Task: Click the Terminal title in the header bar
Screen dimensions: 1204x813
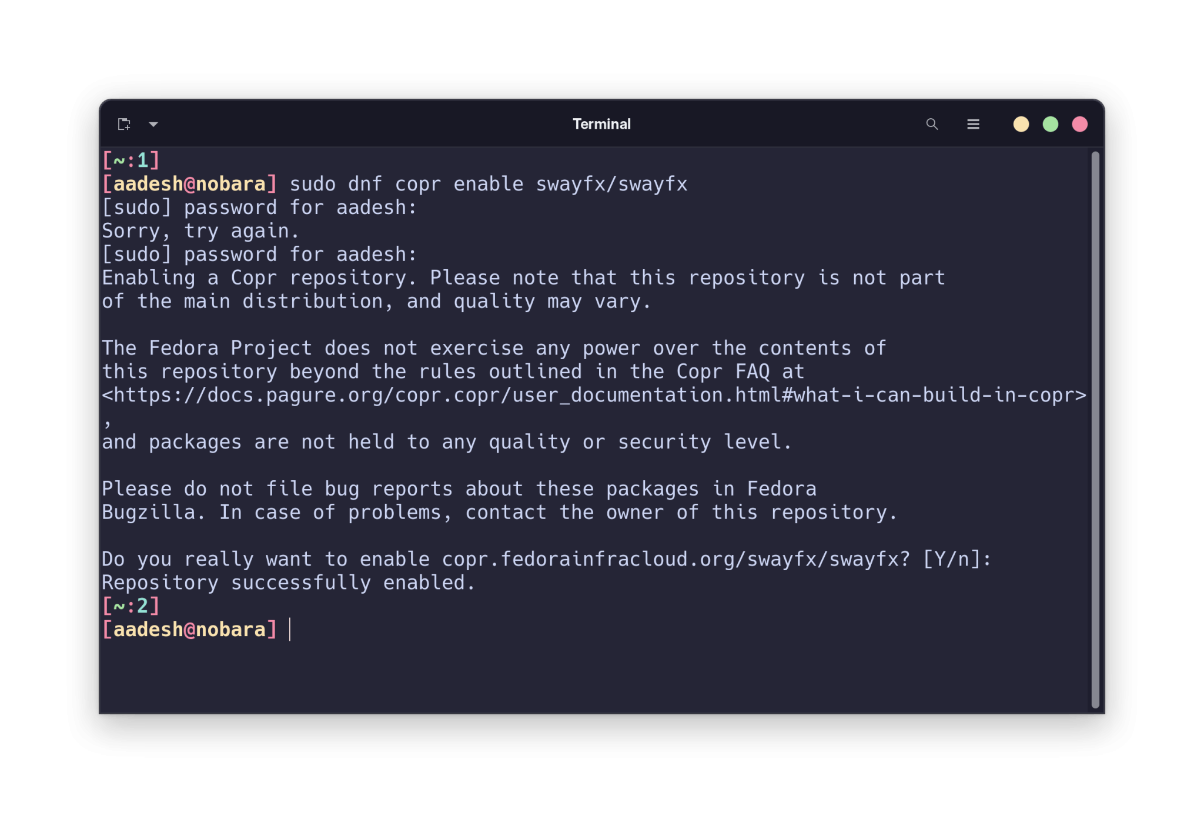Action: pos(601,124)
